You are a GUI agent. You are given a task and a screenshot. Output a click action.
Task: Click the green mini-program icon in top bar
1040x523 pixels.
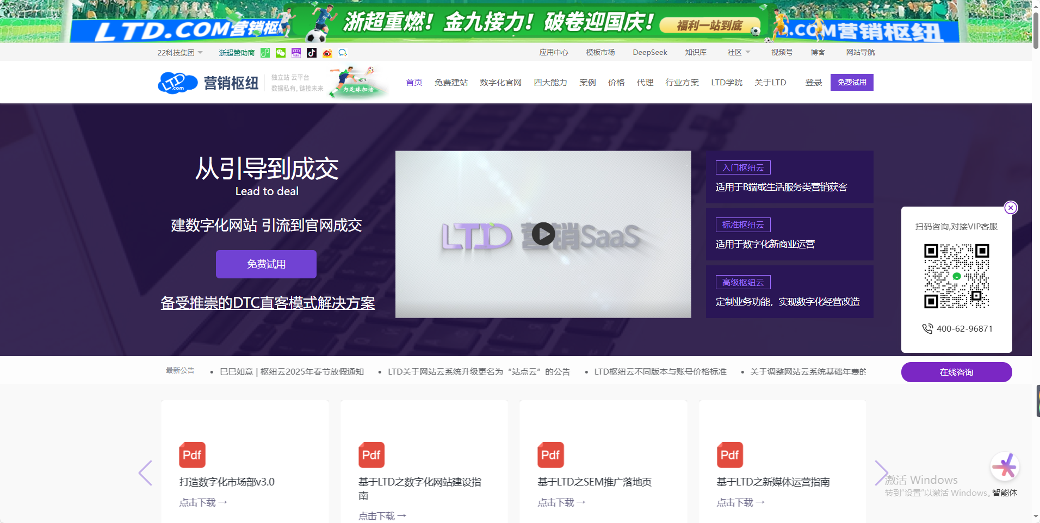coord(265,53)
